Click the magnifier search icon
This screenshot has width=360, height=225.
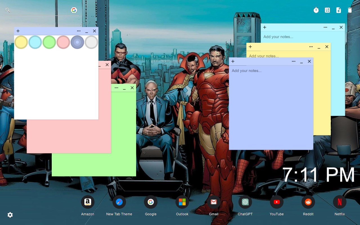pos(8,10)
